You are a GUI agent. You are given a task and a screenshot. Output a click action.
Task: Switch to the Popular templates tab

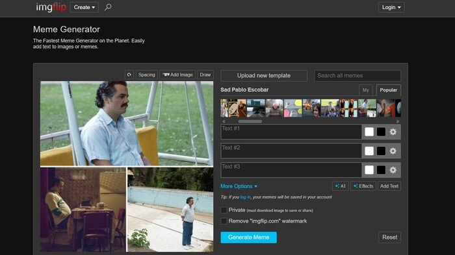pos(389,90)
